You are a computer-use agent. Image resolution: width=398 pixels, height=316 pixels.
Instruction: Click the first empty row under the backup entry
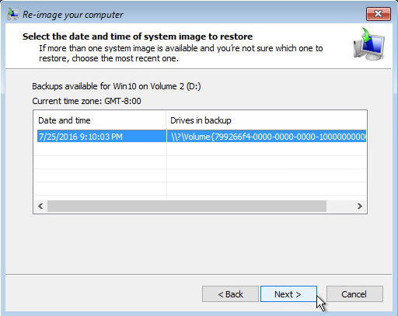click(200, 149)
